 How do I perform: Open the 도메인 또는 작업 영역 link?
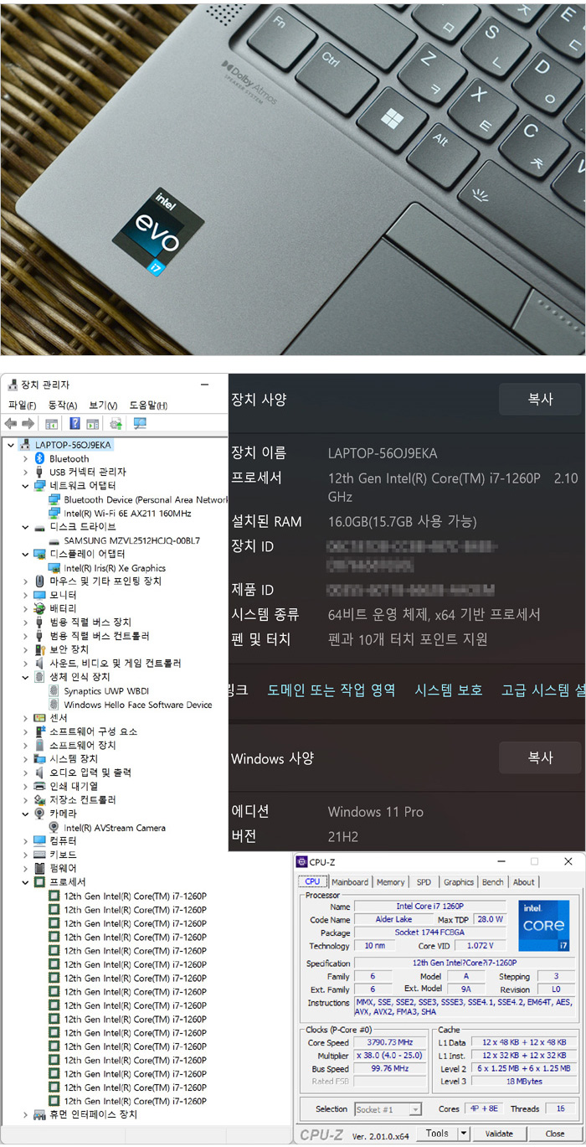click(x=332, y=690)
